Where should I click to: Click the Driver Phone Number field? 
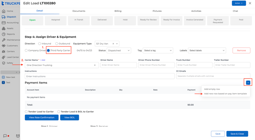[x=156, y=65]
